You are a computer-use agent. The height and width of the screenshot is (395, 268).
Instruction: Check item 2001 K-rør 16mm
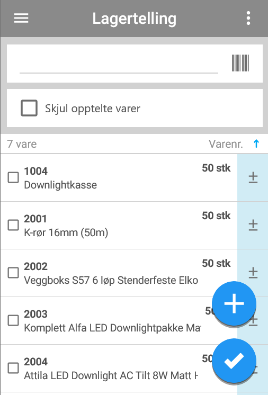(x=13, y=225)
